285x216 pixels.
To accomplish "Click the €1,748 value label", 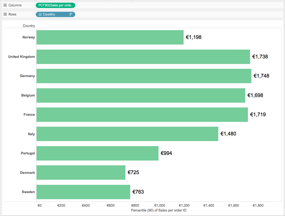I will (x=261, y=76).
